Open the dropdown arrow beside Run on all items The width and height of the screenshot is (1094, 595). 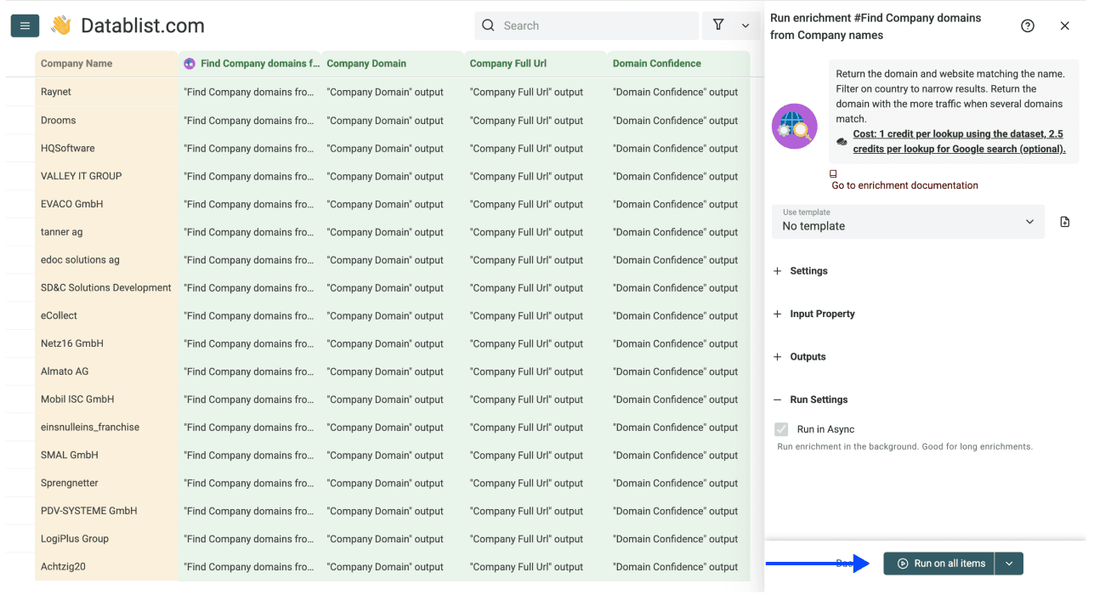point(1009,564)
